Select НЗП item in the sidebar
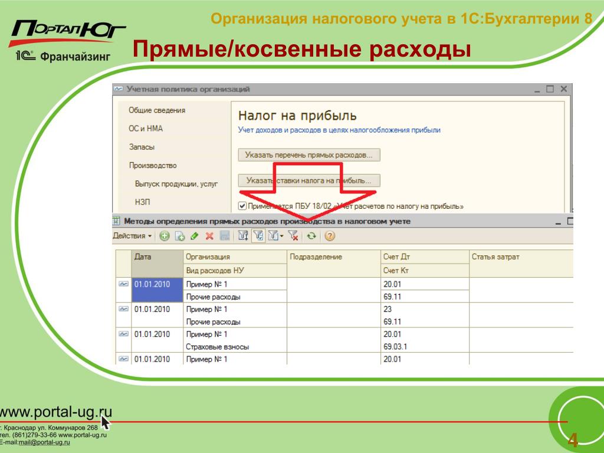604x453 pixels. (143, 202)
